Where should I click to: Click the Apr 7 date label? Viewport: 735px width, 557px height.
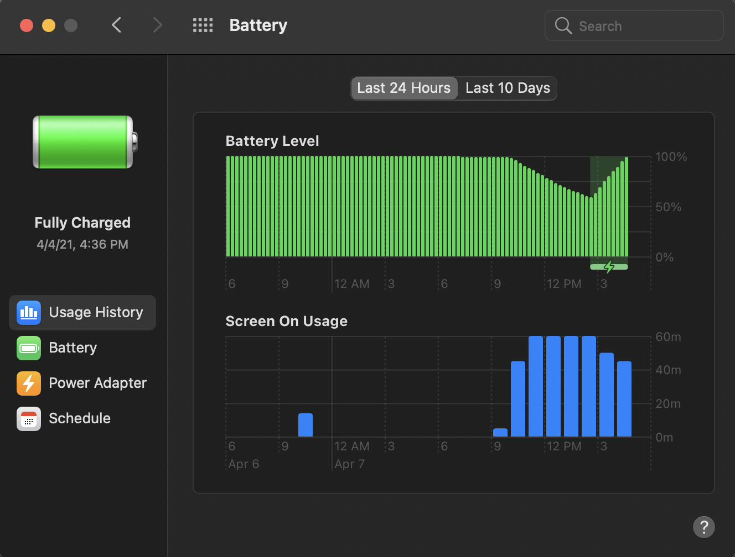(x=350, y=464)
